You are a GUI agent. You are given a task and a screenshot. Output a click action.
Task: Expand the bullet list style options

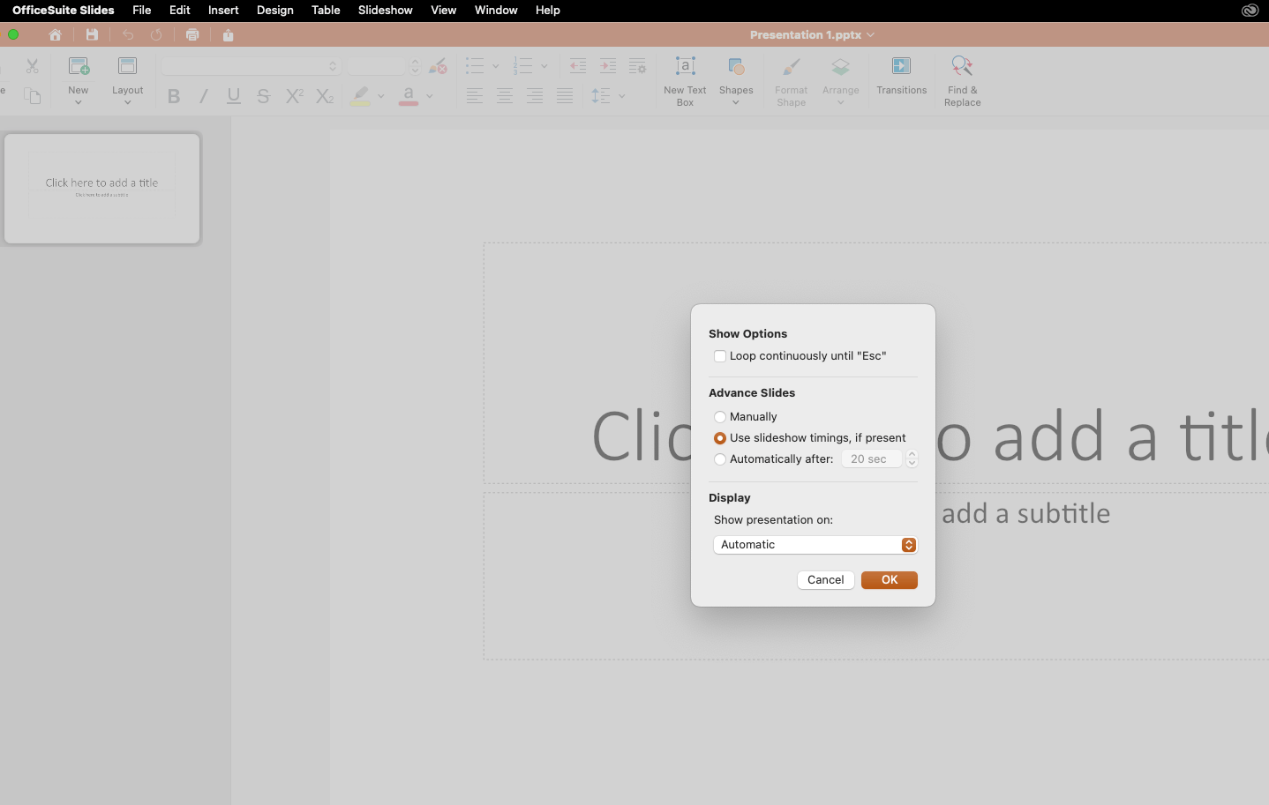(x=494, y=65)
